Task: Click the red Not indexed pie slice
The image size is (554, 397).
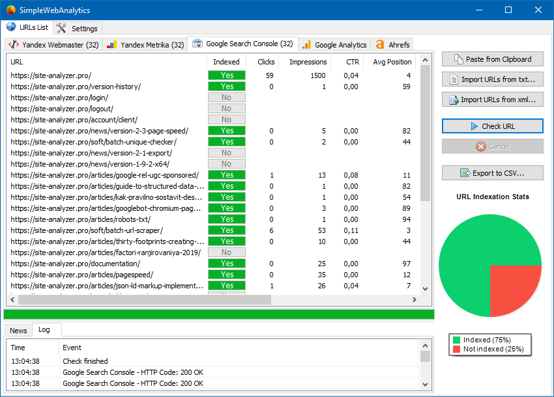Action: (x=514, y=288)
